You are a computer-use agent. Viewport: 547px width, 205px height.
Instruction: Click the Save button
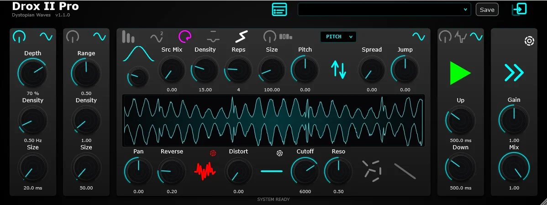click(487, 10)
